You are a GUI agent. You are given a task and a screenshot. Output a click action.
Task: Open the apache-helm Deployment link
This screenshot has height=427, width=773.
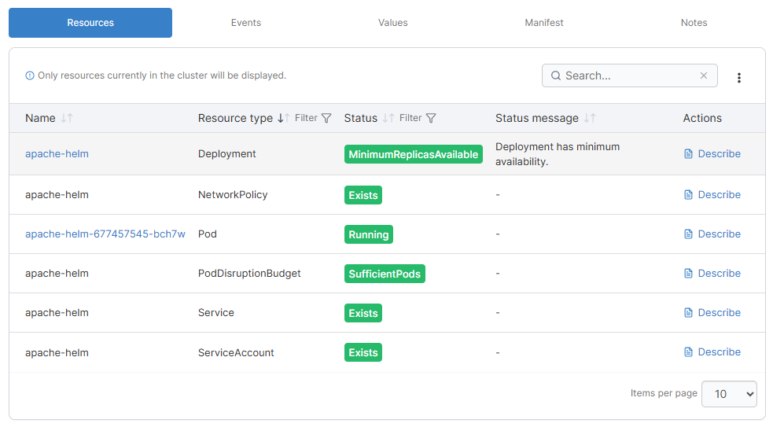tap(57, 154)
